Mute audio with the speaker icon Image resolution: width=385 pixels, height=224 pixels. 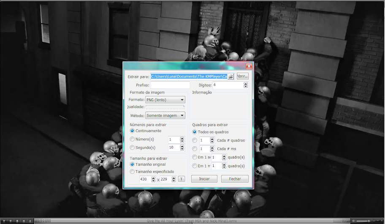click(x=354, y=221)
